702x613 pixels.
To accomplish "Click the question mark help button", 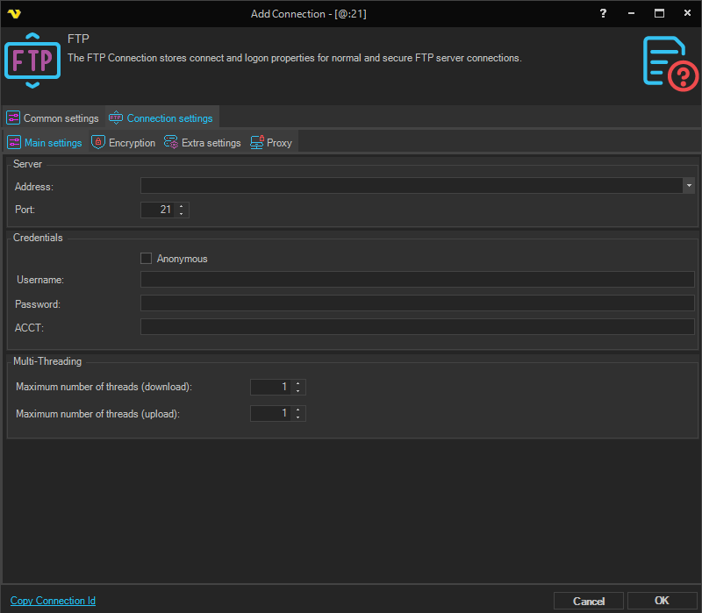I will [x=603, y=13].
